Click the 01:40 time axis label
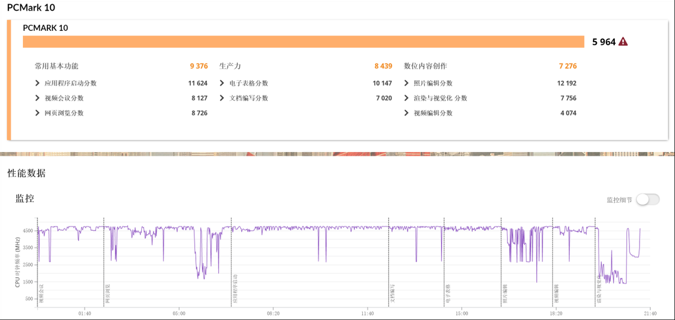Viewport: 675px width, 320px height. coord(84,313)
